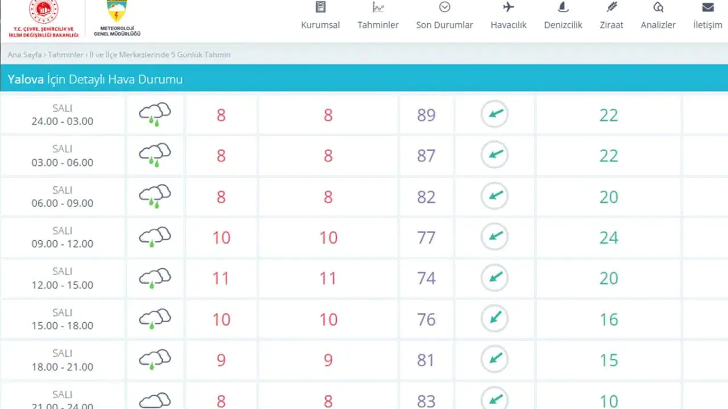Go to Ana Sayfa breadcrumb link
The height and width of the screenshot is (409, 728).
(24, 55)
